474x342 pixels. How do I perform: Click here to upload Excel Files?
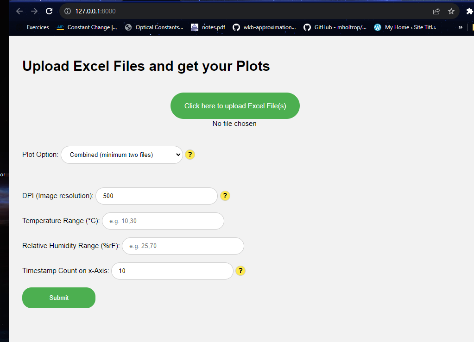click(x=234, y=106)
